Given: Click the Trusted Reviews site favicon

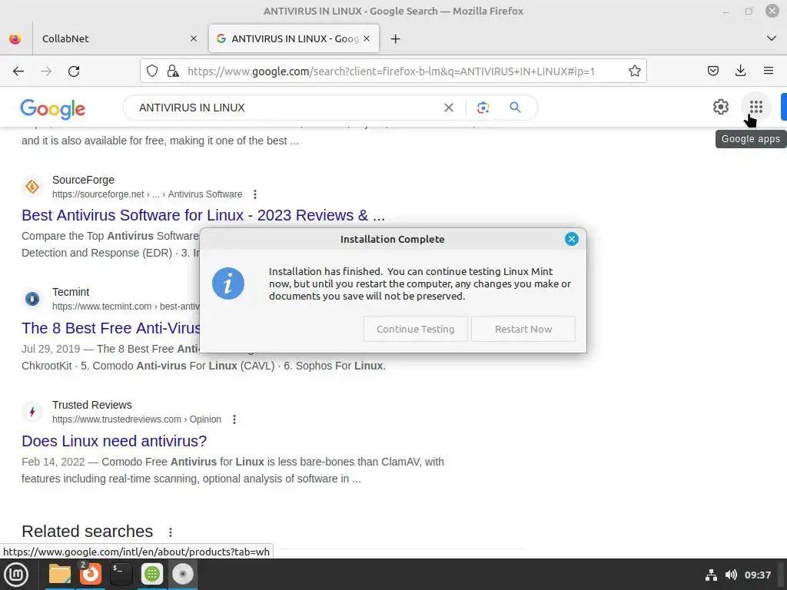Looking at the screenshot, I should (32, 412).
